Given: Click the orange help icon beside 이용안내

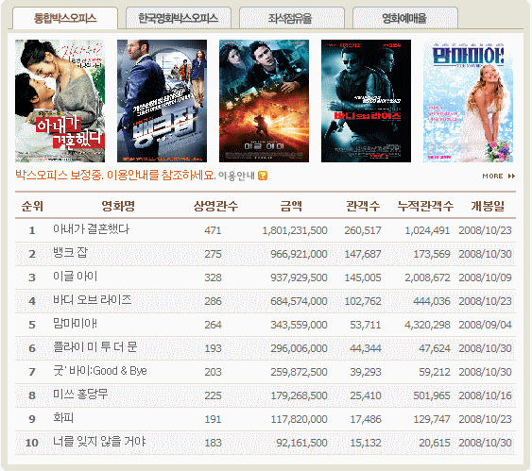Looking at the screenshot, I should tap(263, 176).
